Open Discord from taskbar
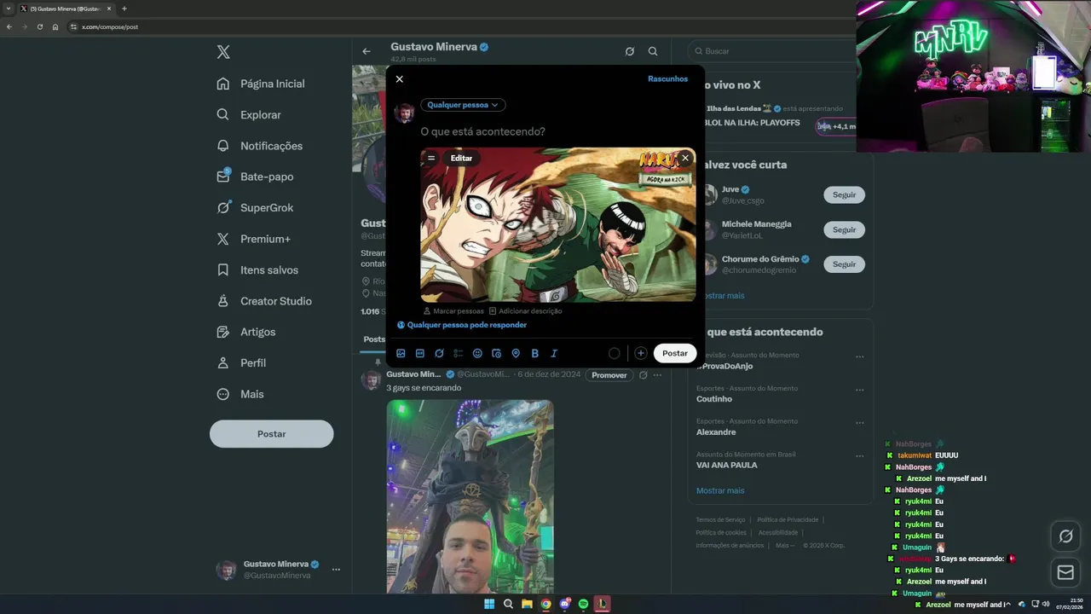Screen dimensions: 1091x614 [564, 604]
